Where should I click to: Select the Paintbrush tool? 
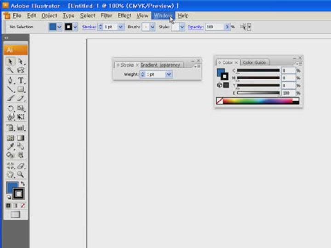tap(10, 98)
